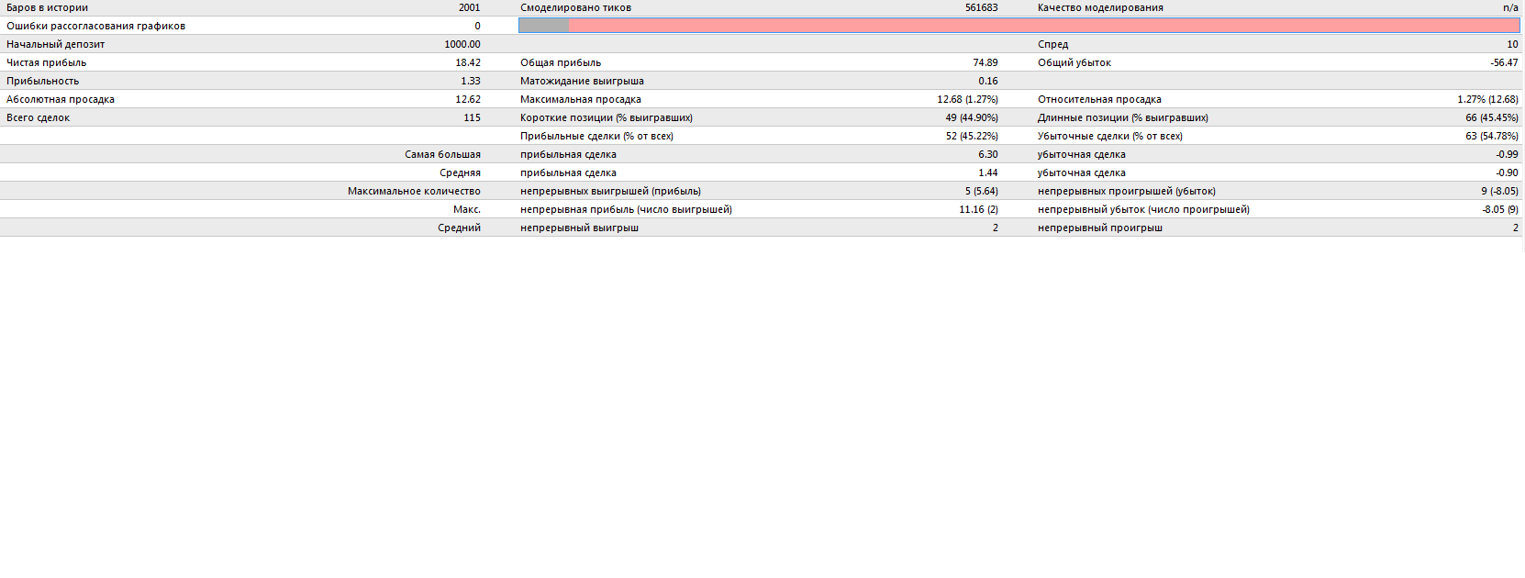This screenshot has width=1525, height=578.
Task: Select the 'Качество моделирования' label
Action: 1100,7
